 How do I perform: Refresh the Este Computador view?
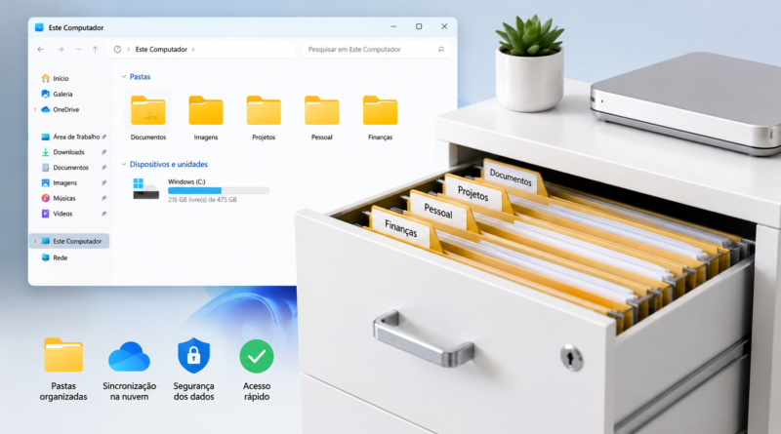pyautogui.click(x=117, y=50)
